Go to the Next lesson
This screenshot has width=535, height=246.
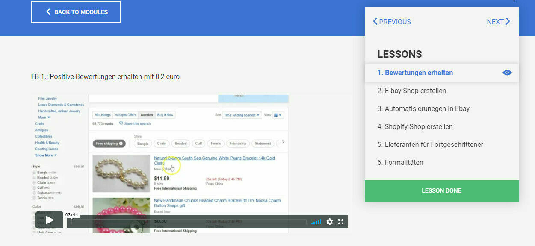point(499,22)
